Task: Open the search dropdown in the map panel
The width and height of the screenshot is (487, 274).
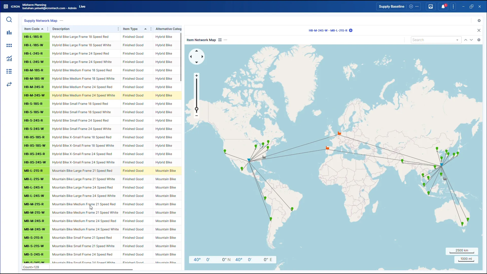Action: (457, 40)
